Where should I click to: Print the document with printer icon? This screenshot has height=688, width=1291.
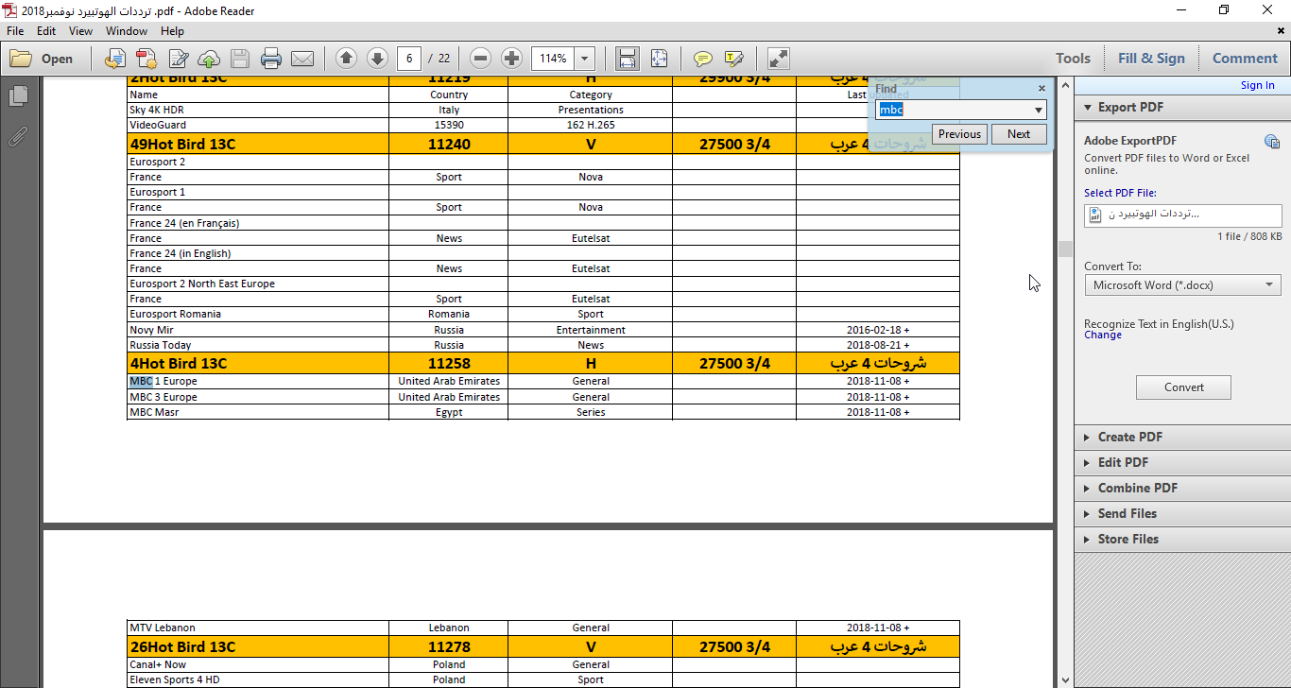(x=271, y=59)
